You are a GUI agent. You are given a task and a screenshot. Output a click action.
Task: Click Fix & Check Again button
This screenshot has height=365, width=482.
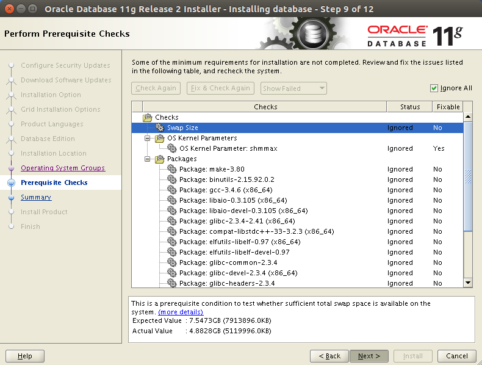(x=220, y=89)
